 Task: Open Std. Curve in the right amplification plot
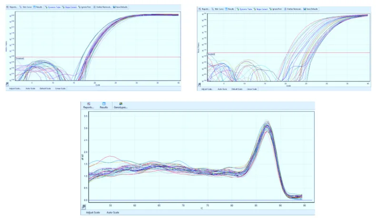point(218,9)
